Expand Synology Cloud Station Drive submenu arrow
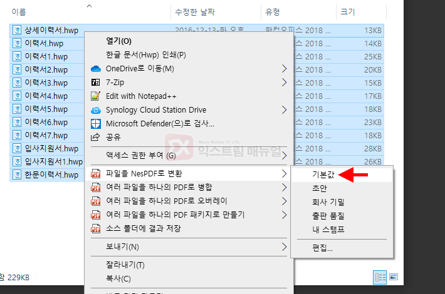Viewport: 445px width, 294px height. [284, 110]
